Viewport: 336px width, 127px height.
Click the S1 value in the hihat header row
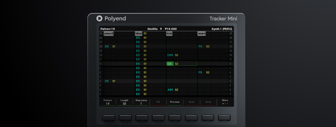pyautogui.click(x=145, y=33)
